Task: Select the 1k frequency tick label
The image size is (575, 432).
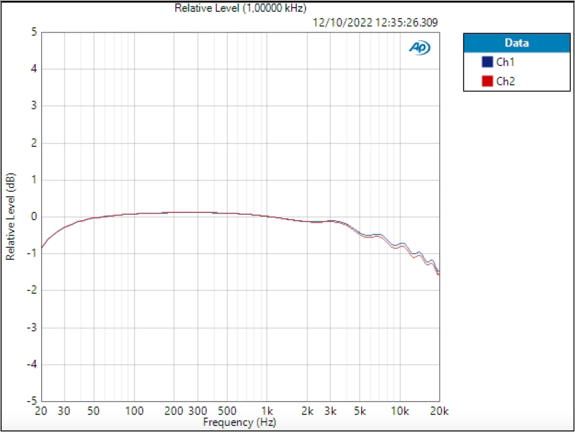Action: point(268,411)
